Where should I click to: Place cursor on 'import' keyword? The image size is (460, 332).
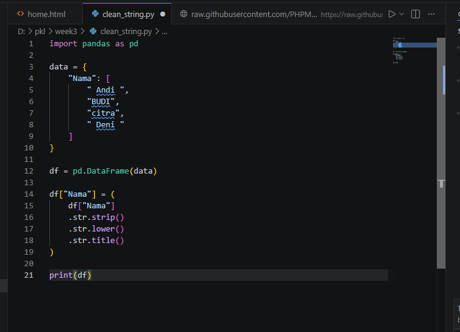63,44
